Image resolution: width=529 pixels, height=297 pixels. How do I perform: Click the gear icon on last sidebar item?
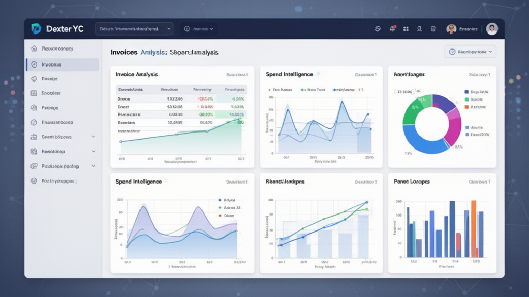(x=34, y=181)
